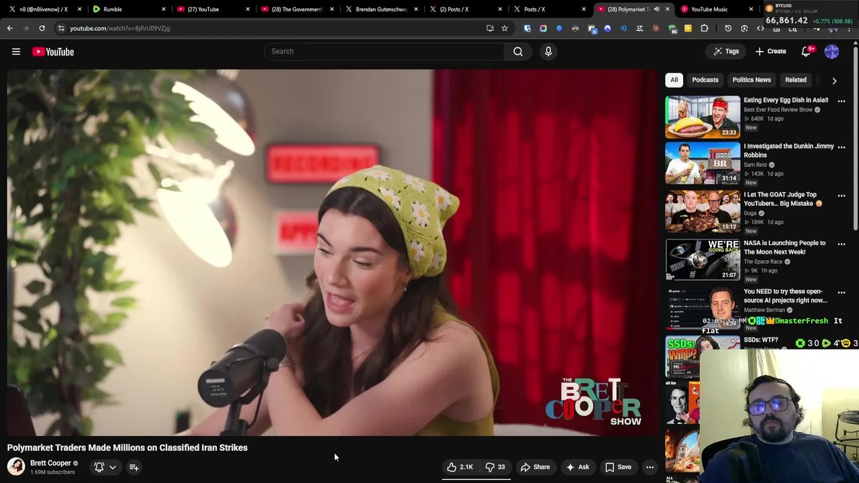Toggle the channel notification bell
The height and width of the screenshot is (483, 859).
[x=99, y=467]
